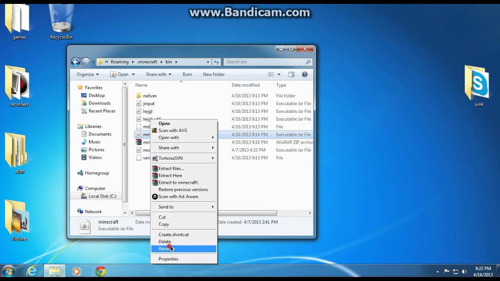The width and height of the screenshot is (500, 281).
Task: Select the lwjgl jar file icon
Action: pyautogui.click(x=139, y=111)
